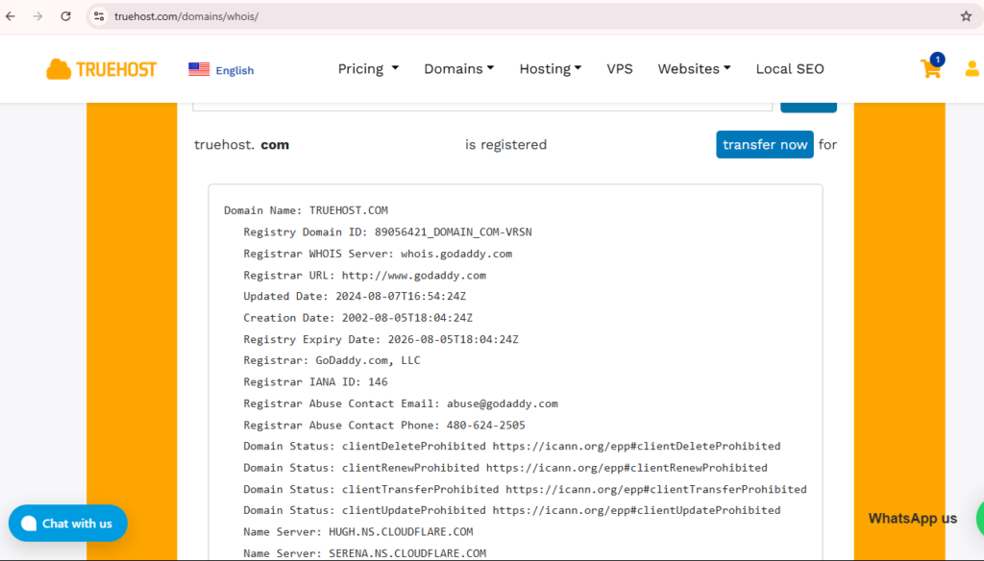This screenshot has height=561, width=984.
Task: Click the cart notification badge showing 1
Action: point(937,59)
